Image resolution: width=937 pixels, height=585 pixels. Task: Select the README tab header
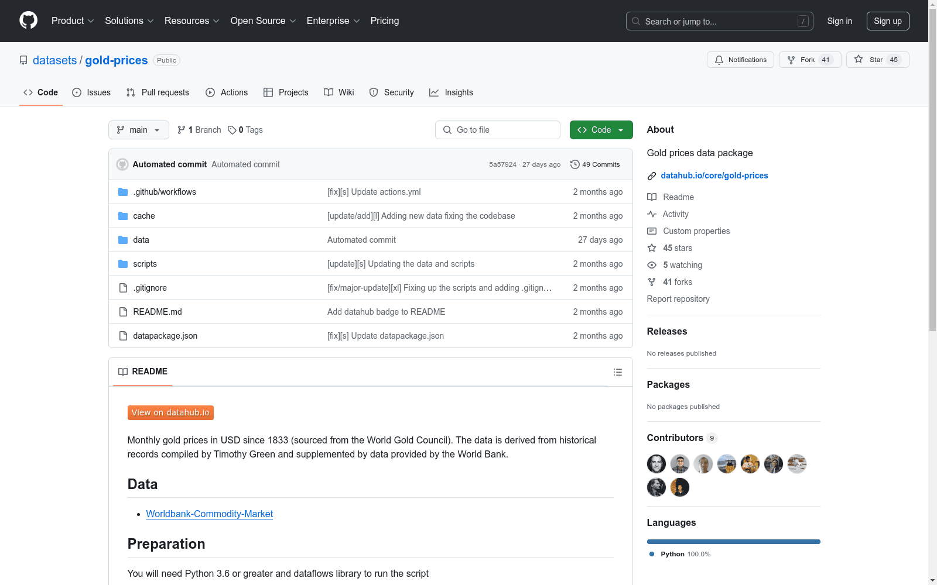143,371
